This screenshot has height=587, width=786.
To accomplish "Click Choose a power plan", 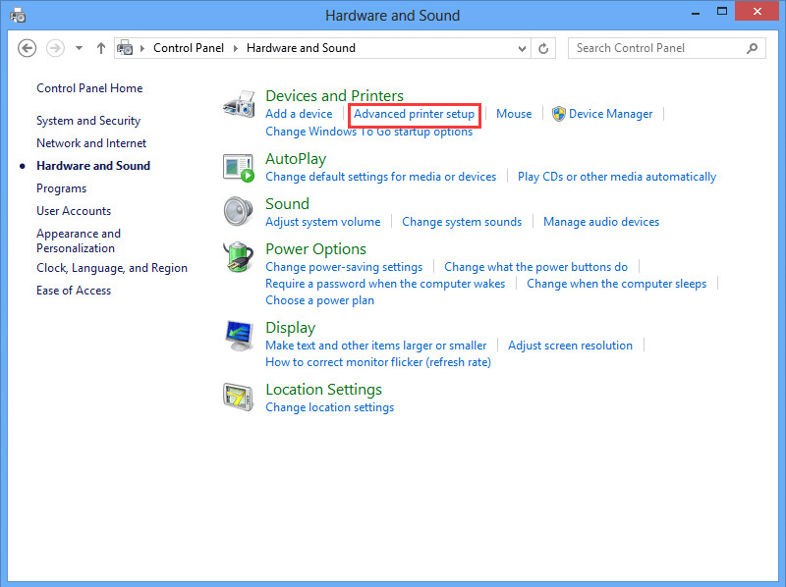I will tap(319, 300).
